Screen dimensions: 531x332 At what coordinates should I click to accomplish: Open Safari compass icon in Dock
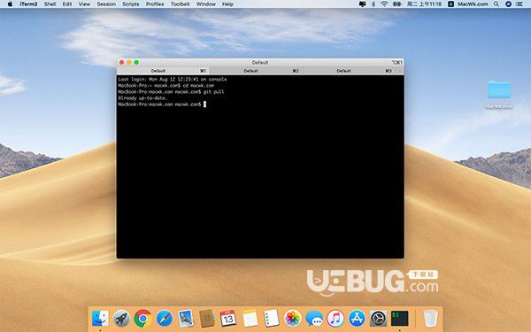[x=165, y=319]
